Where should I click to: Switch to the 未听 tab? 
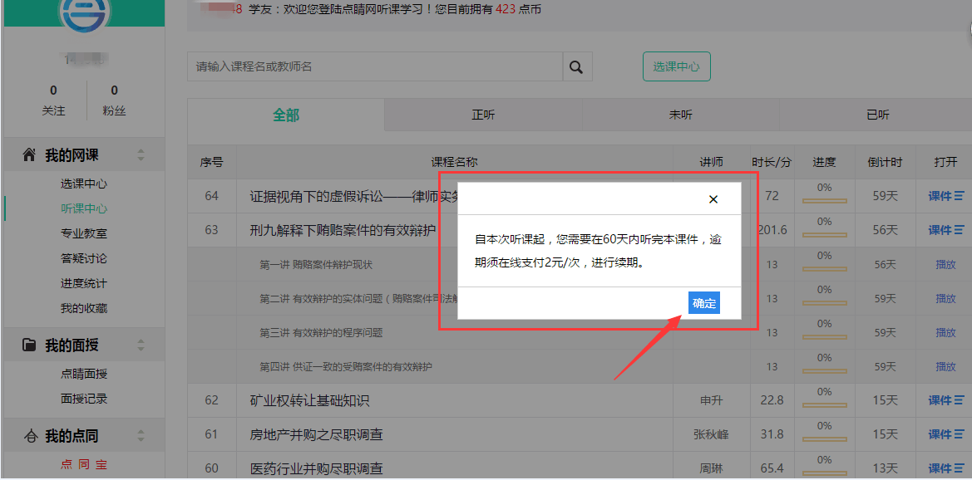pos(680,115)
